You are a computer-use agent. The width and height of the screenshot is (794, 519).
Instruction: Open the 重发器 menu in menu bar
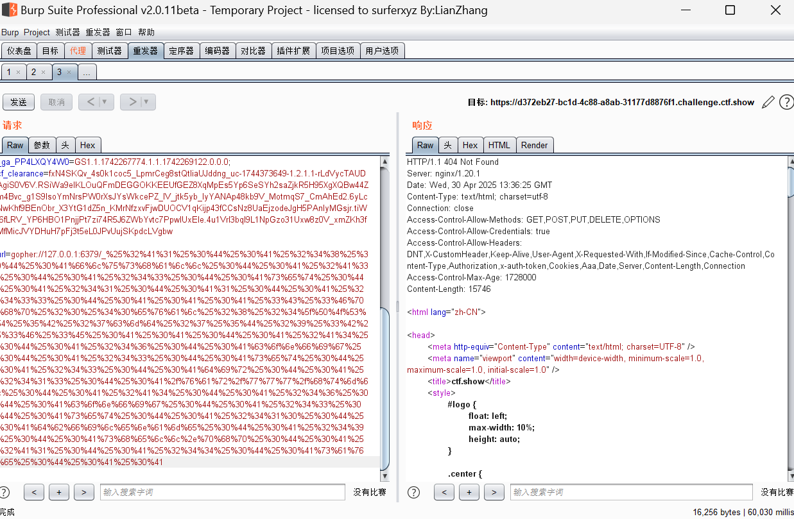tap(98, 32)
